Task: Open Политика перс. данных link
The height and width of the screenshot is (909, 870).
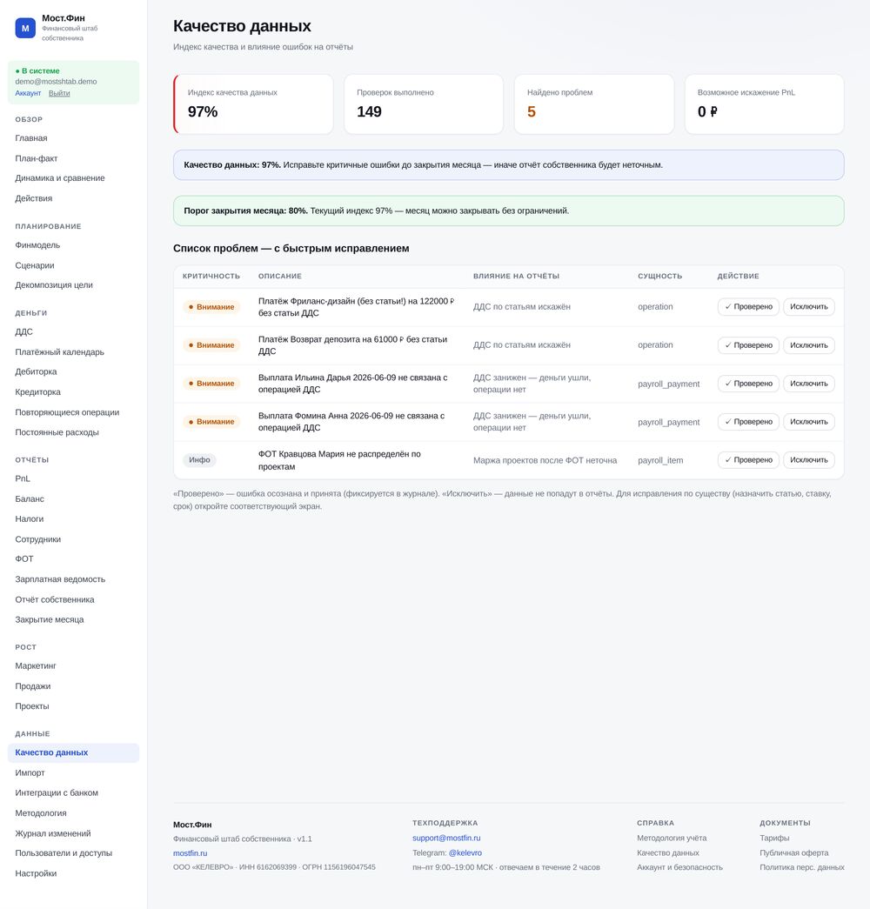Action: pos(802,867)
